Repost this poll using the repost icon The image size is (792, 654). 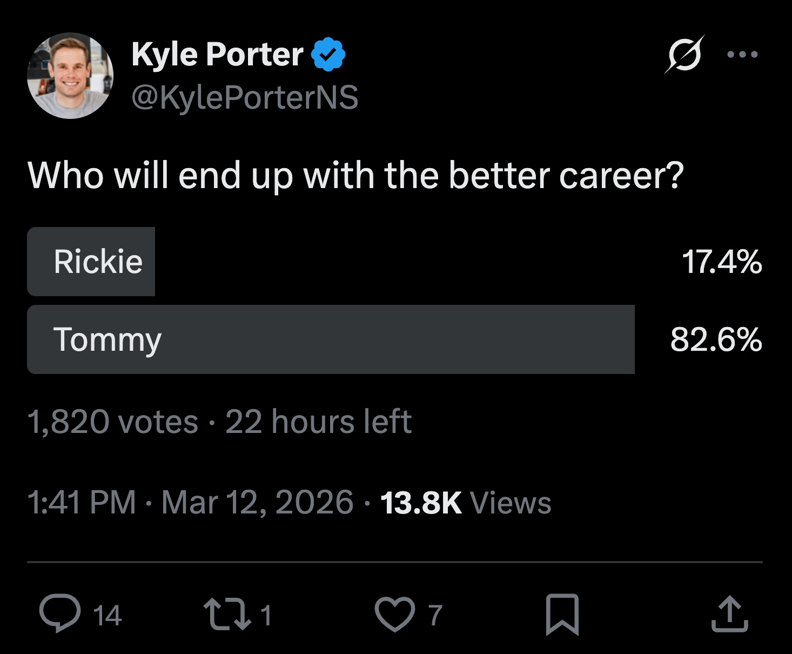pos(227,614)
